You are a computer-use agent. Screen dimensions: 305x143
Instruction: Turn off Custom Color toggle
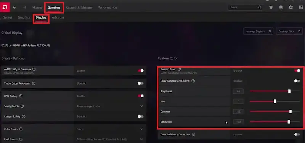click(297, 71)
